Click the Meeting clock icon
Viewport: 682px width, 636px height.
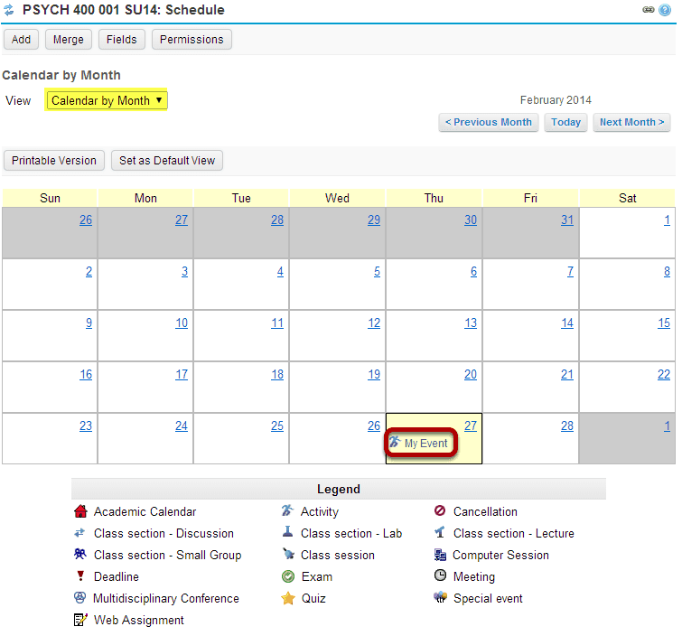[x=440, y=575]
